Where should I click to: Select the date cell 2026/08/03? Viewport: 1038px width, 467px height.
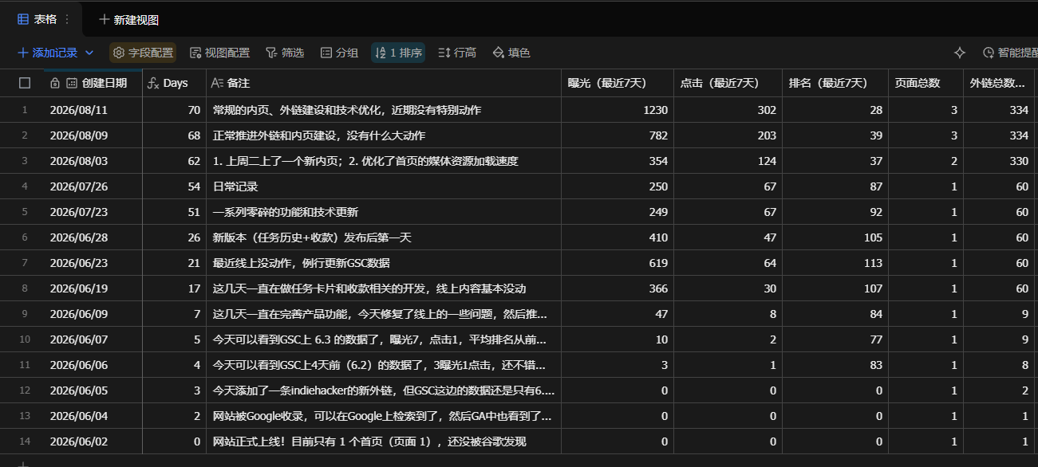tap(93, 161)
